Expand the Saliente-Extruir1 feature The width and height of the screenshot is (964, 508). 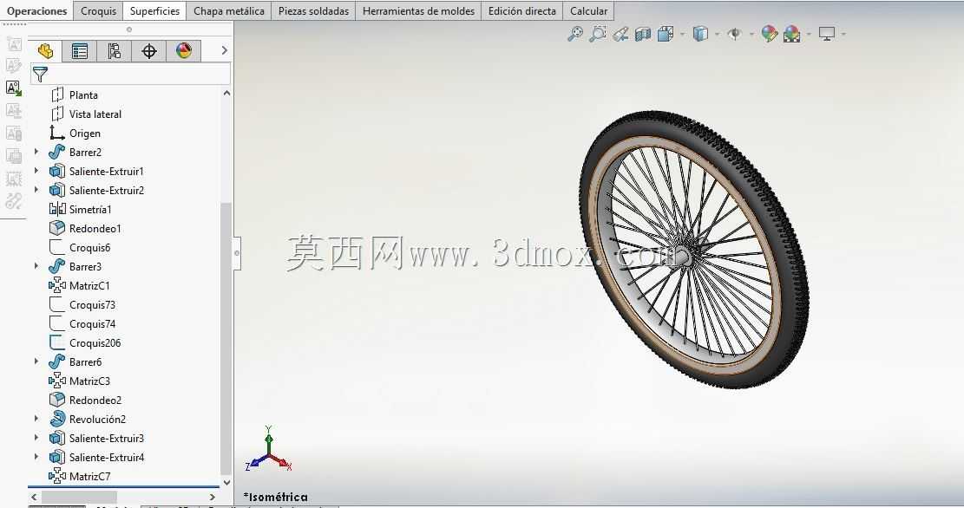(36, 171)
